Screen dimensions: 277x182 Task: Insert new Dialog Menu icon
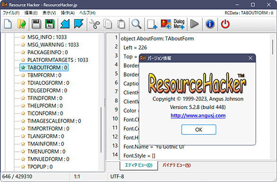[179, 24]
